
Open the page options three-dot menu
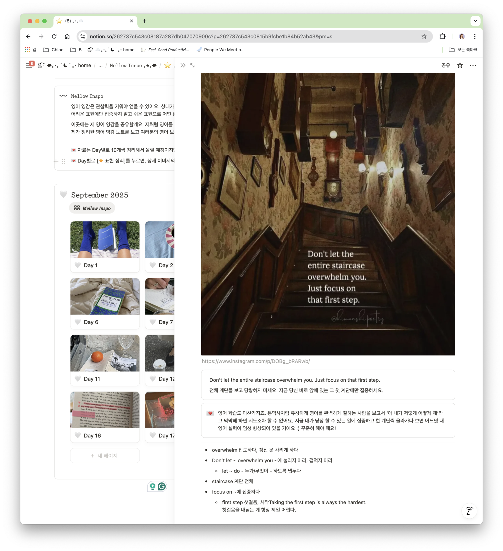pos(473,65)
